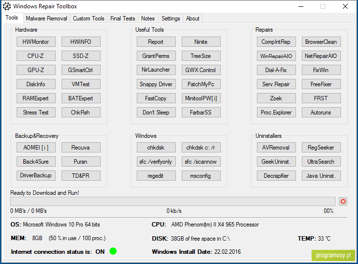The image size is (358, 264).
Task: Generate a system Report
Action: [156, 42]
